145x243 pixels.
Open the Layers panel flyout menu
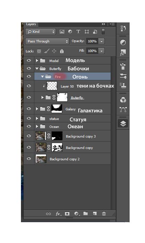click(112, 24)
